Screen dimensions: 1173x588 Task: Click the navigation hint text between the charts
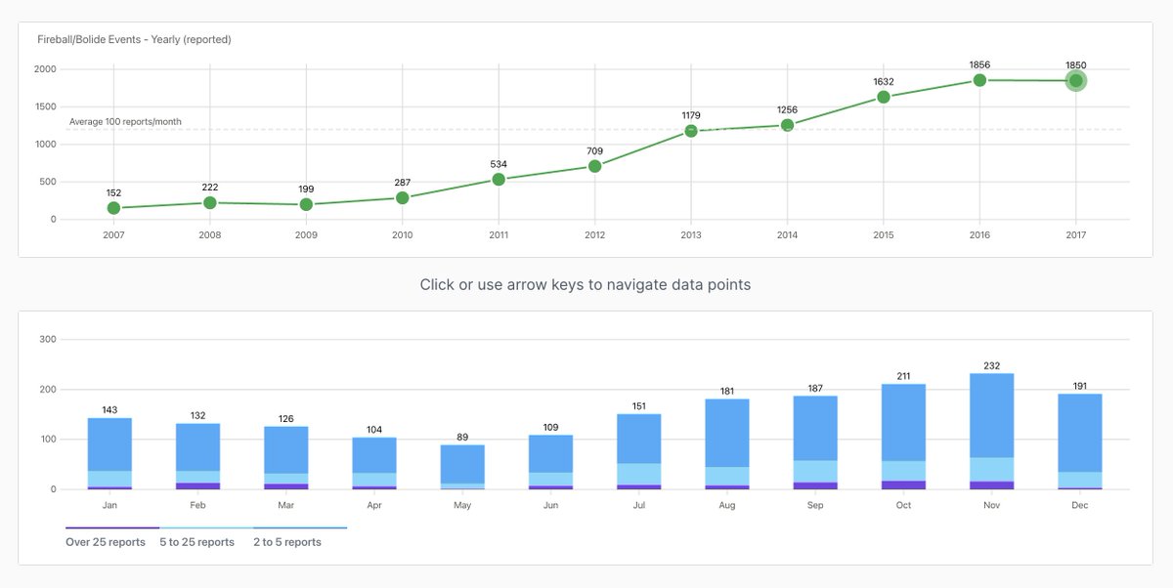coord(586,284)
